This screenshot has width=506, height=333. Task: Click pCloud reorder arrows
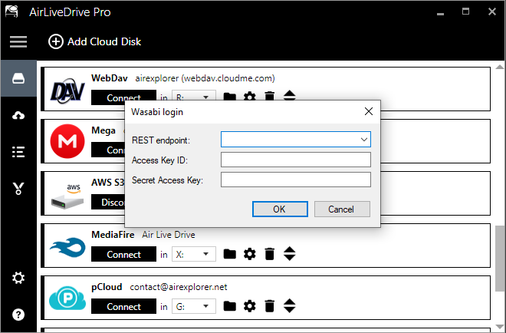pyautogui.click(x=290, y=305)
